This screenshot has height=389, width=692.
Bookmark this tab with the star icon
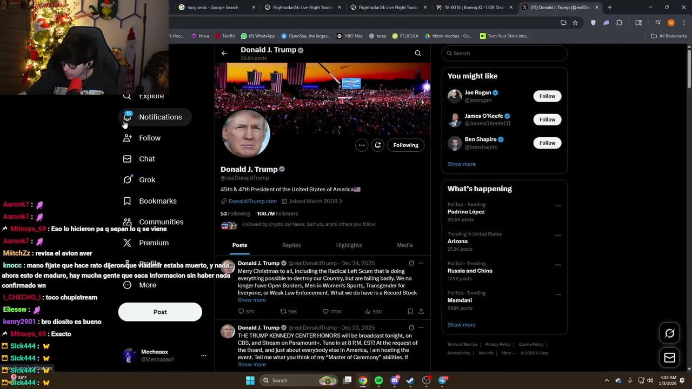[575, 23]
